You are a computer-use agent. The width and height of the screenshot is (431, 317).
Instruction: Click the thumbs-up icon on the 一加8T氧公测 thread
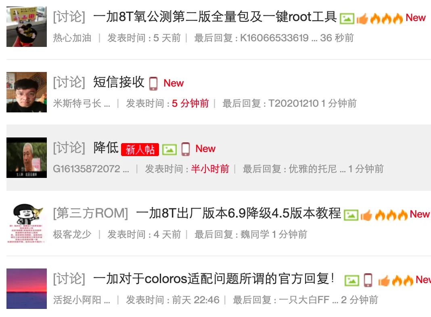pos(362,19)
